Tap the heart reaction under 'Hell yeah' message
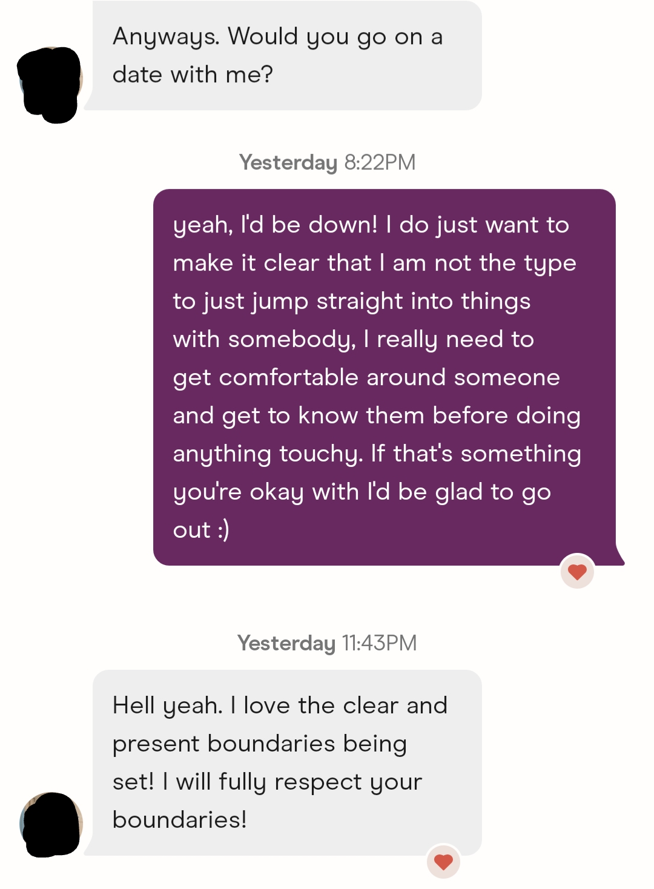 444,862
